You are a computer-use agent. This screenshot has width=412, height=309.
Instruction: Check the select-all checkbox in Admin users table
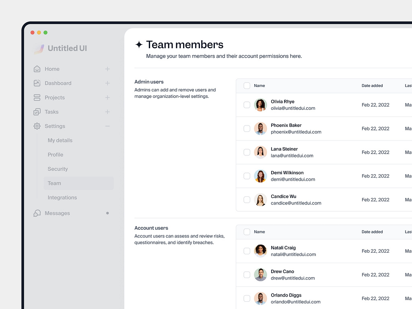tap(247, 85)
